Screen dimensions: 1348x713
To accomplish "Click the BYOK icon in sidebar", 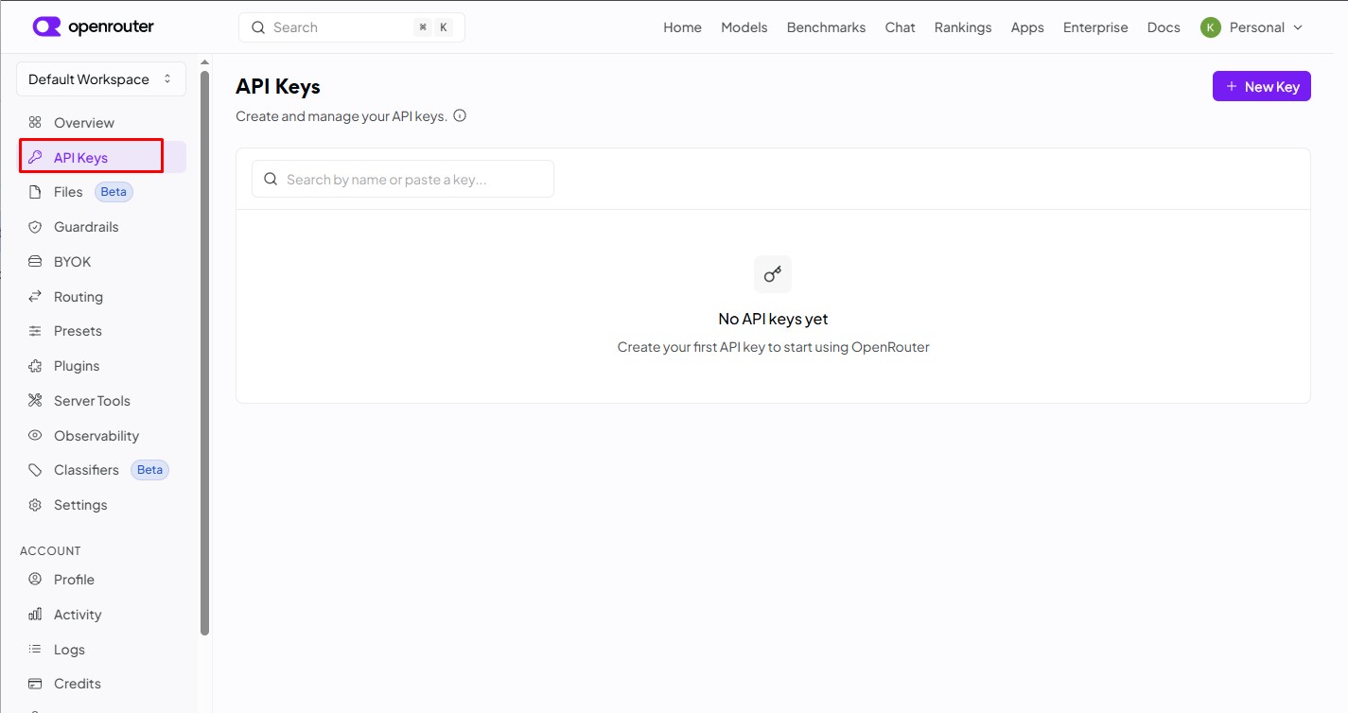I will (35, 262).
